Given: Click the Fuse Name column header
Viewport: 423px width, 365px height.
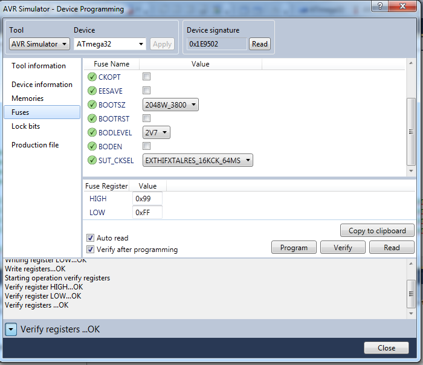Looking at the screenshot, I should pyautogui.click(x=111, y=64).
